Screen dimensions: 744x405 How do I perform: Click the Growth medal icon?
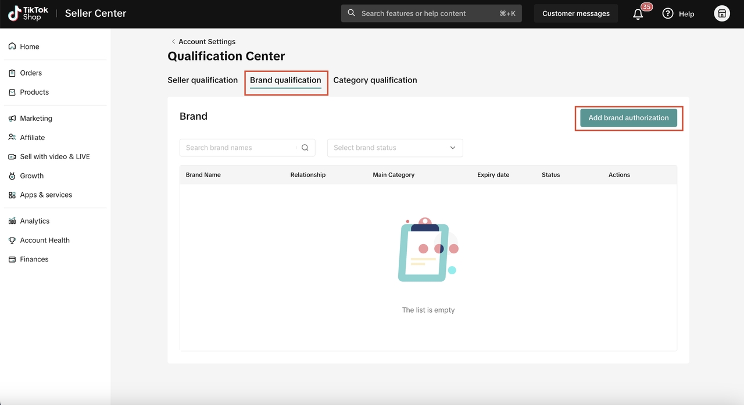(12, 175)
